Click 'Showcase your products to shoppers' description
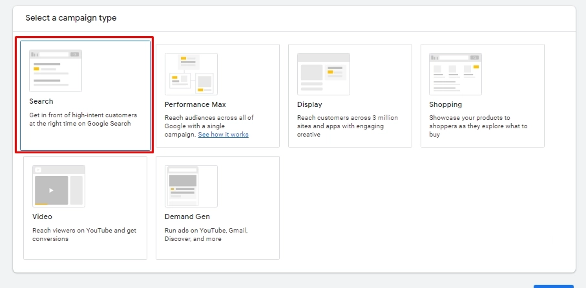This screenshot has width=586, height=288. [478, 126]
